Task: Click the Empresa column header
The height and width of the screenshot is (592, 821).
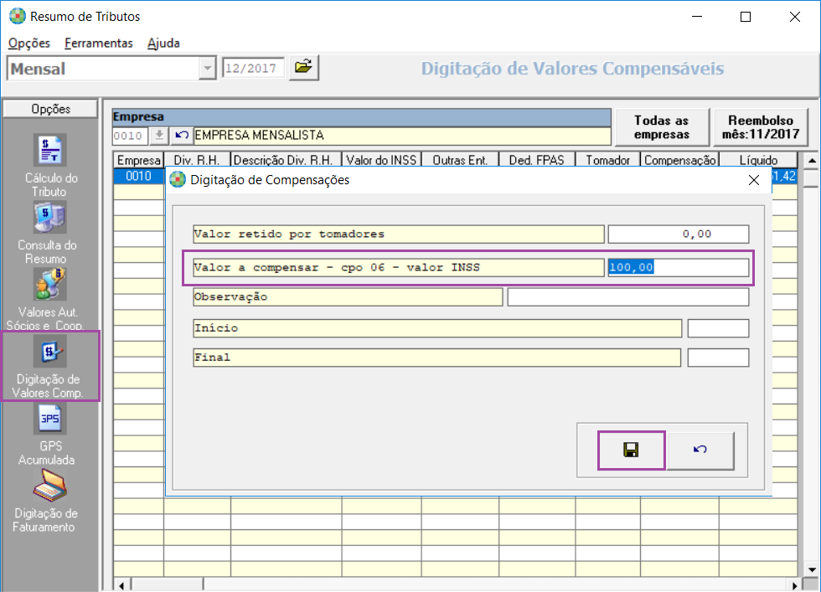Action: tap(138, 160)
